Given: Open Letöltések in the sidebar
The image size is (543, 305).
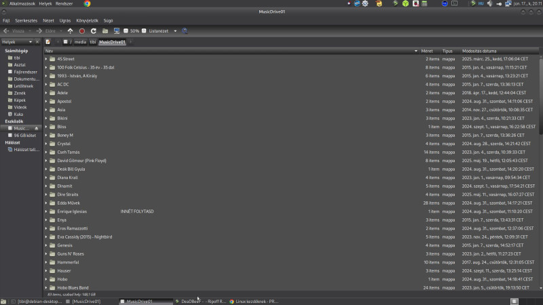Looking at the screenshot, I should [x=21, y=86].
